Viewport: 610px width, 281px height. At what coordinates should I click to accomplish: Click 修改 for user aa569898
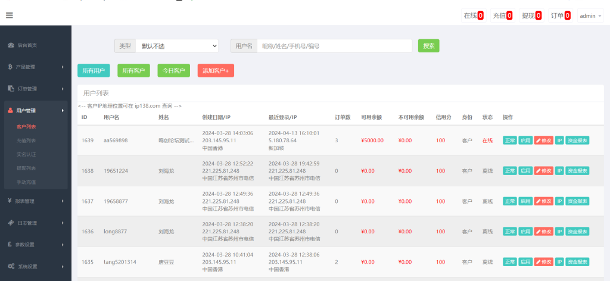[x=543, y=140]
